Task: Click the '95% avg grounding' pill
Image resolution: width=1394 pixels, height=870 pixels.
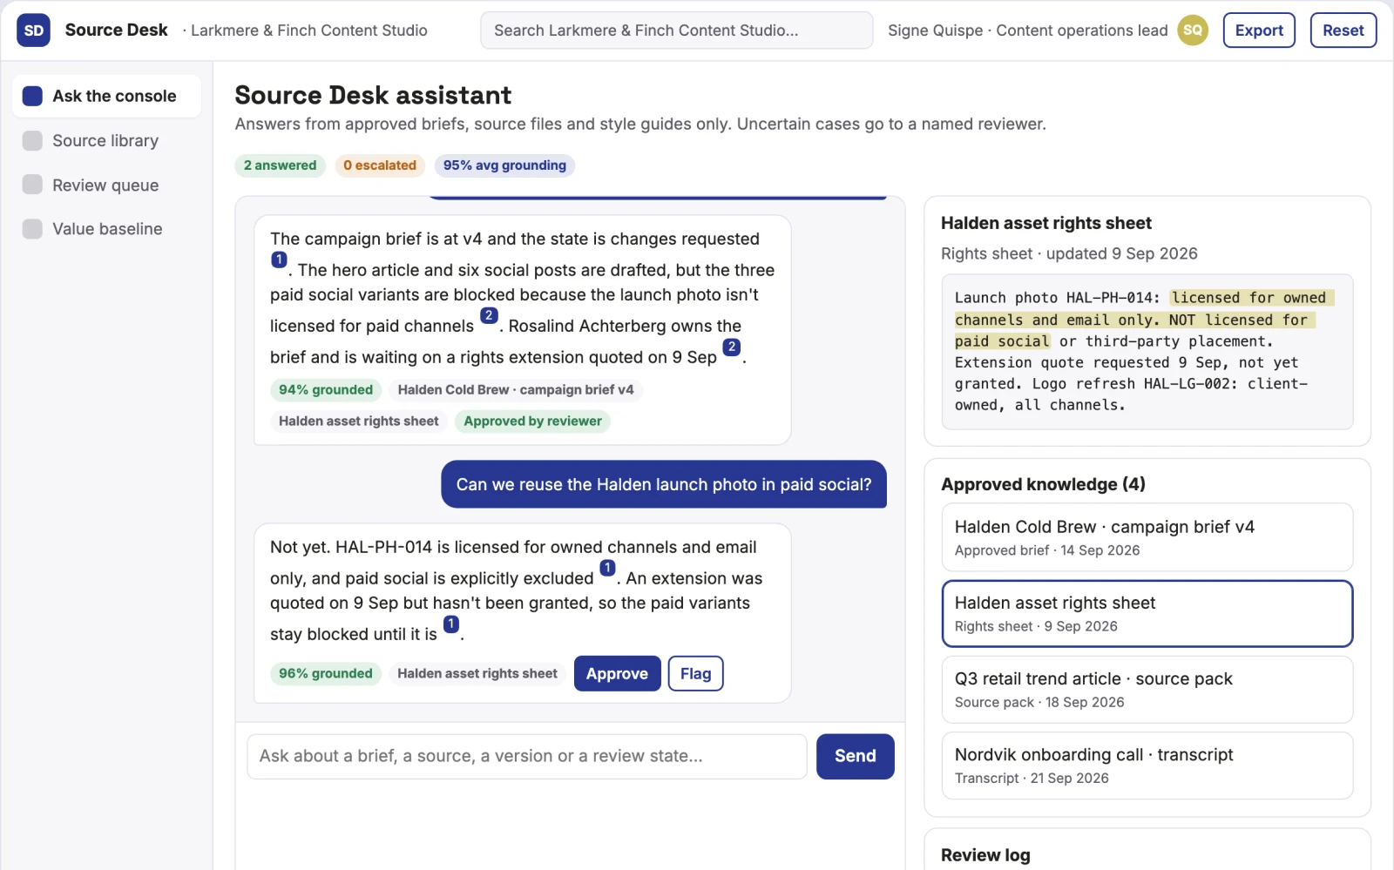Action: [504, 165]
